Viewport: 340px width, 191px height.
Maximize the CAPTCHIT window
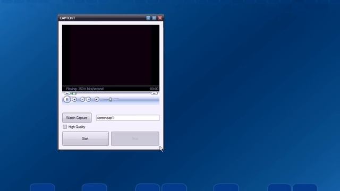pos(154,18)
